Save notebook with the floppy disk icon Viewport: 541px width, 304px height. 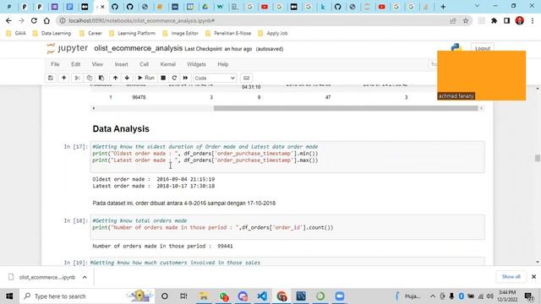tap(51, 78)
